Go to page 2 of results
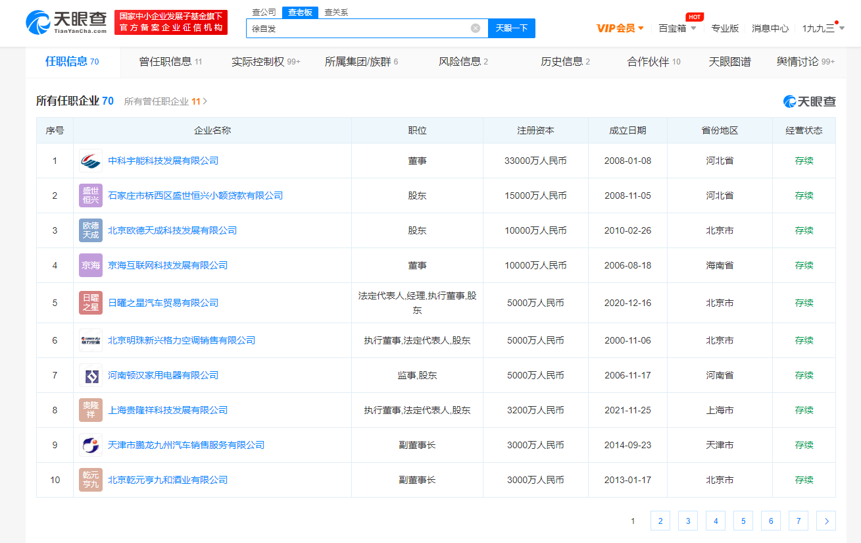Image resolution: width=861 pixels, height=543 pixels. pyautogui.click(x=660, y=521)
